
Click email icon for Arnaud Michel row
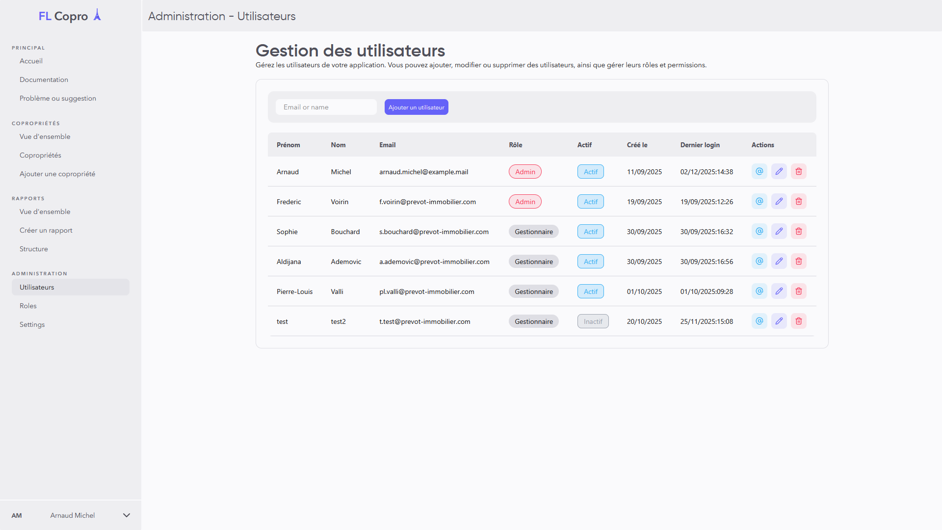tap(759, 171)
